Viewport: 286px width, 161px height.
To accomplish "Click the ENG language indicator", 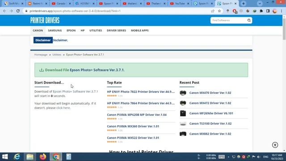I will 266,157.
